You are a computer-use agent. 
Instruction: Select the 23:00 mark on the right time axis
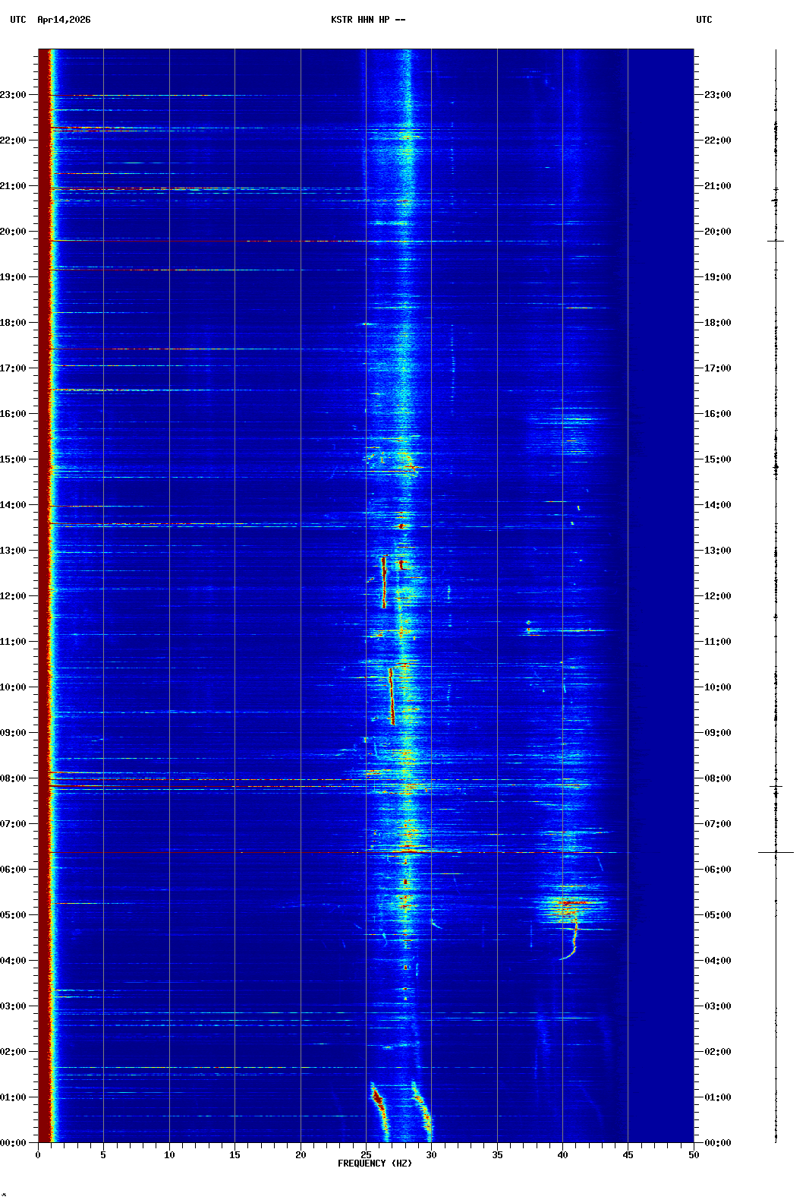(x=717, y=95)
